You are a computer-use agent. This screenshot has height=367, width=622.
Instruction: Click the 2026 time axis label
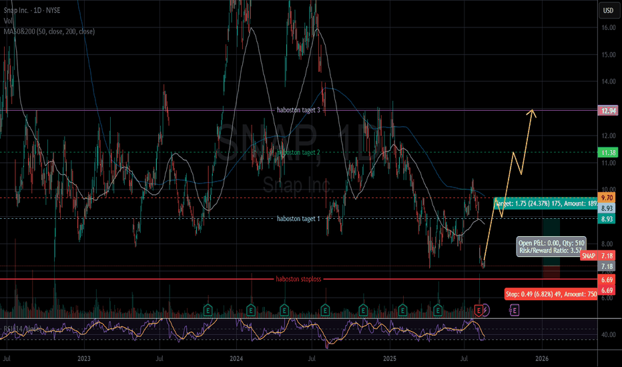(542, 359)
